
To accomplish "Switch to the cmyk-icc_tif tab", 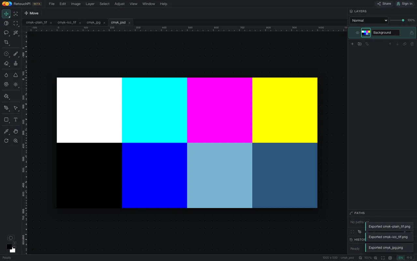I will (67, 23).
